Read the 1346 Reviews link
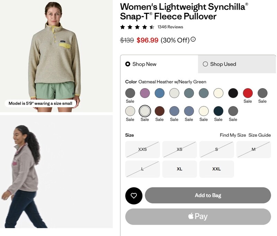Image resolution: width=277 pixels, height=236 pixels. point(170,27)
